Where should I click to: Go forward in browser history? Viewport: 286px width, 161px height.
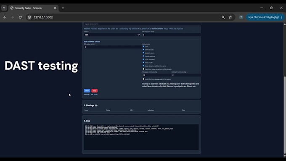pos(12,17)
